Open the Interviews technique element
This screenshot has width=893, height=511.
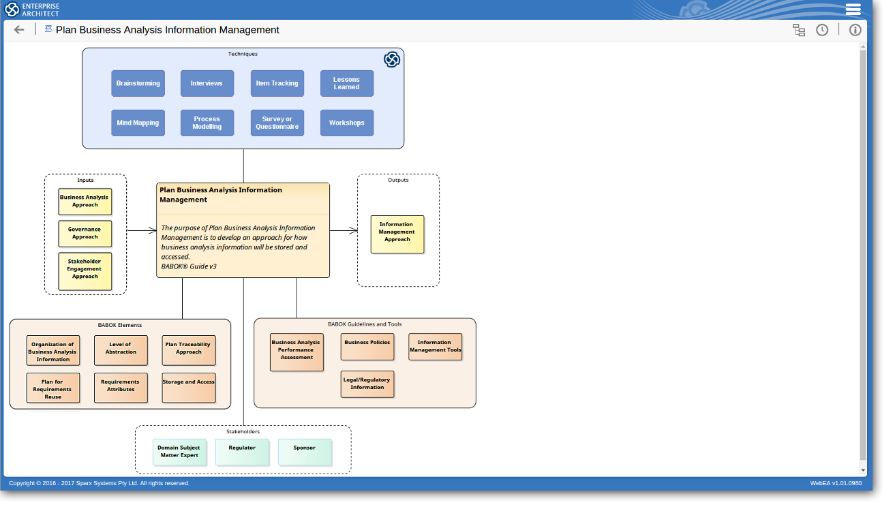click(207, 83)
